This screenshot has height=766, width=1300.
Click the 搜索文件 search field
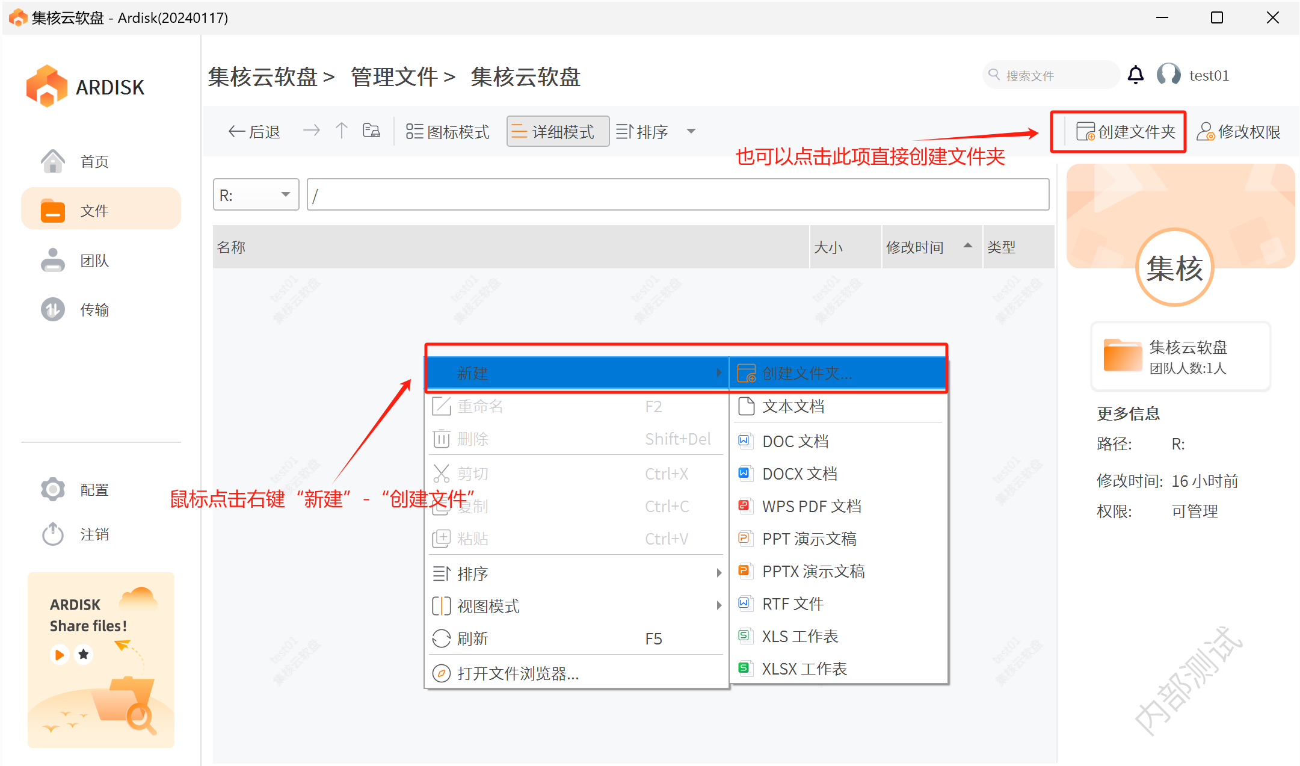[x=1052, y=75]
